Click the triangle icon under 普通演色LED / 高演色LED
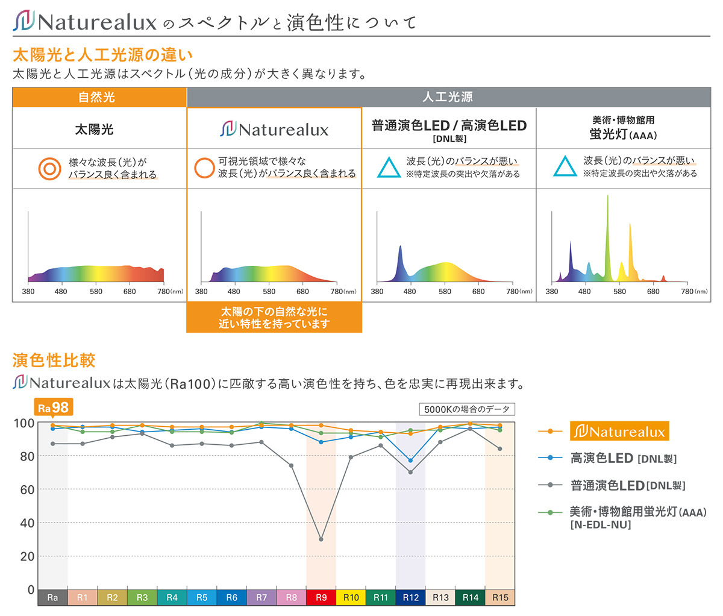This screenshot has width=723, height=616. pos(389,167)
